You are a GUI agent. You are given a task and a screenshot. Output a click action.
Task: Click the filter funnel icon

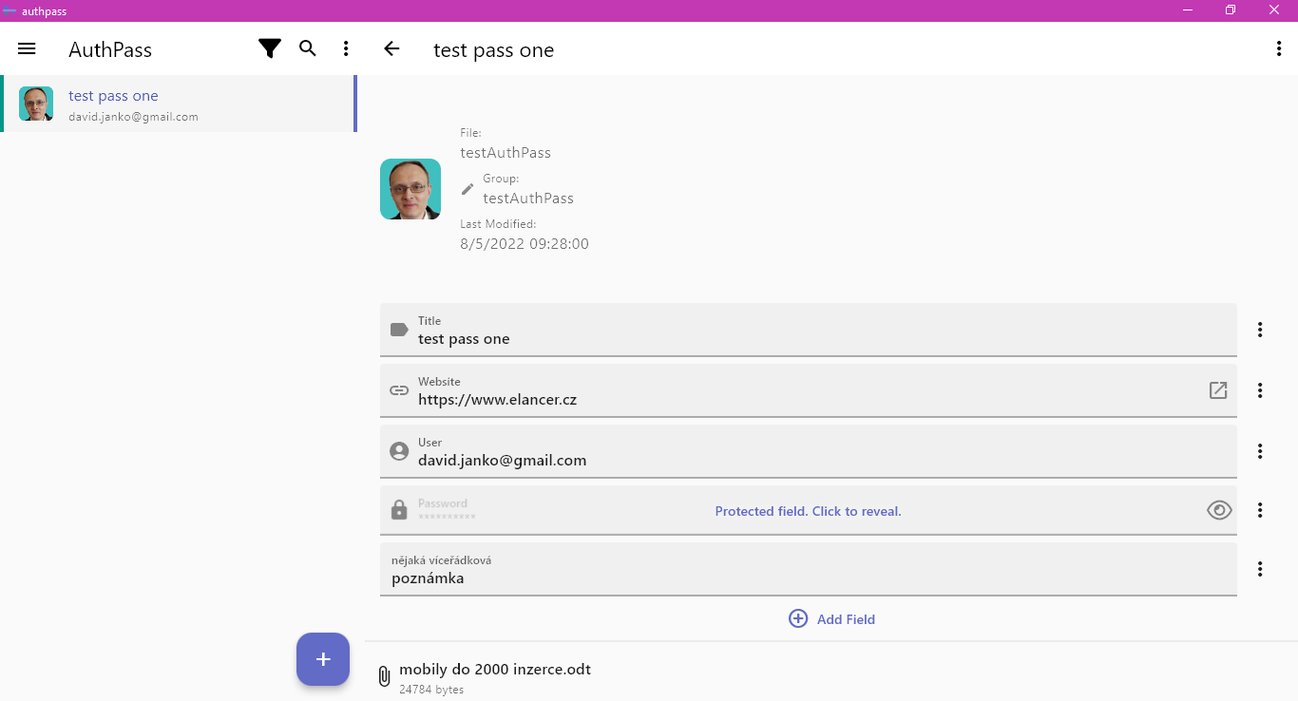pos(270,48)
